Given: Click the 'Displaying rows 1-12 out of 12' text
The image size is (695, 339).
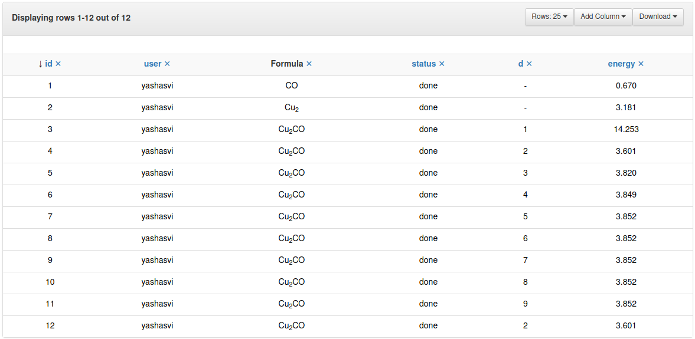Looking at the screenshot, I should (x=71, y=18).
